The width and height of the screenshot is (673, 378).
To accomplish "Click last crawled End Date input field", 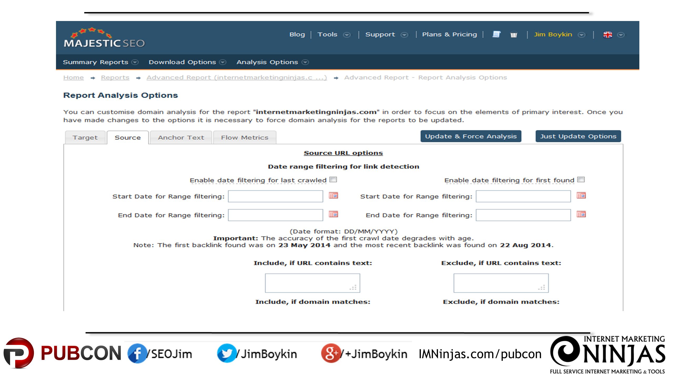I will [x=275, y=215].
